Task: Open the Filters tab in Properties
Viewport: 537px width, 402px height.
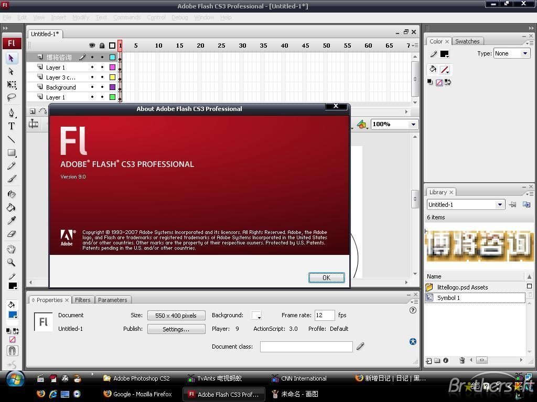Action: click(x=82, y=300)
